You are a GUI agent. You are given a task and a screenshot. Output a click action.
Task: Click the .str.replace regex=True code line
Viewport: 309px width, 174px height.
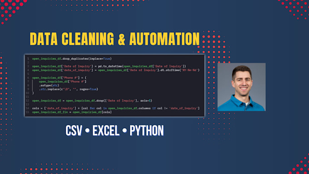point(68,89)
